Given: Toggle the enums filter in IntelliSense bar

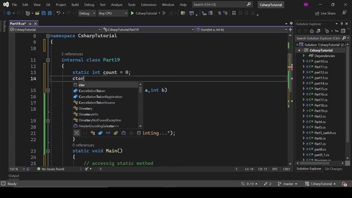Looking at the screenshot, I should pos(116,133).
